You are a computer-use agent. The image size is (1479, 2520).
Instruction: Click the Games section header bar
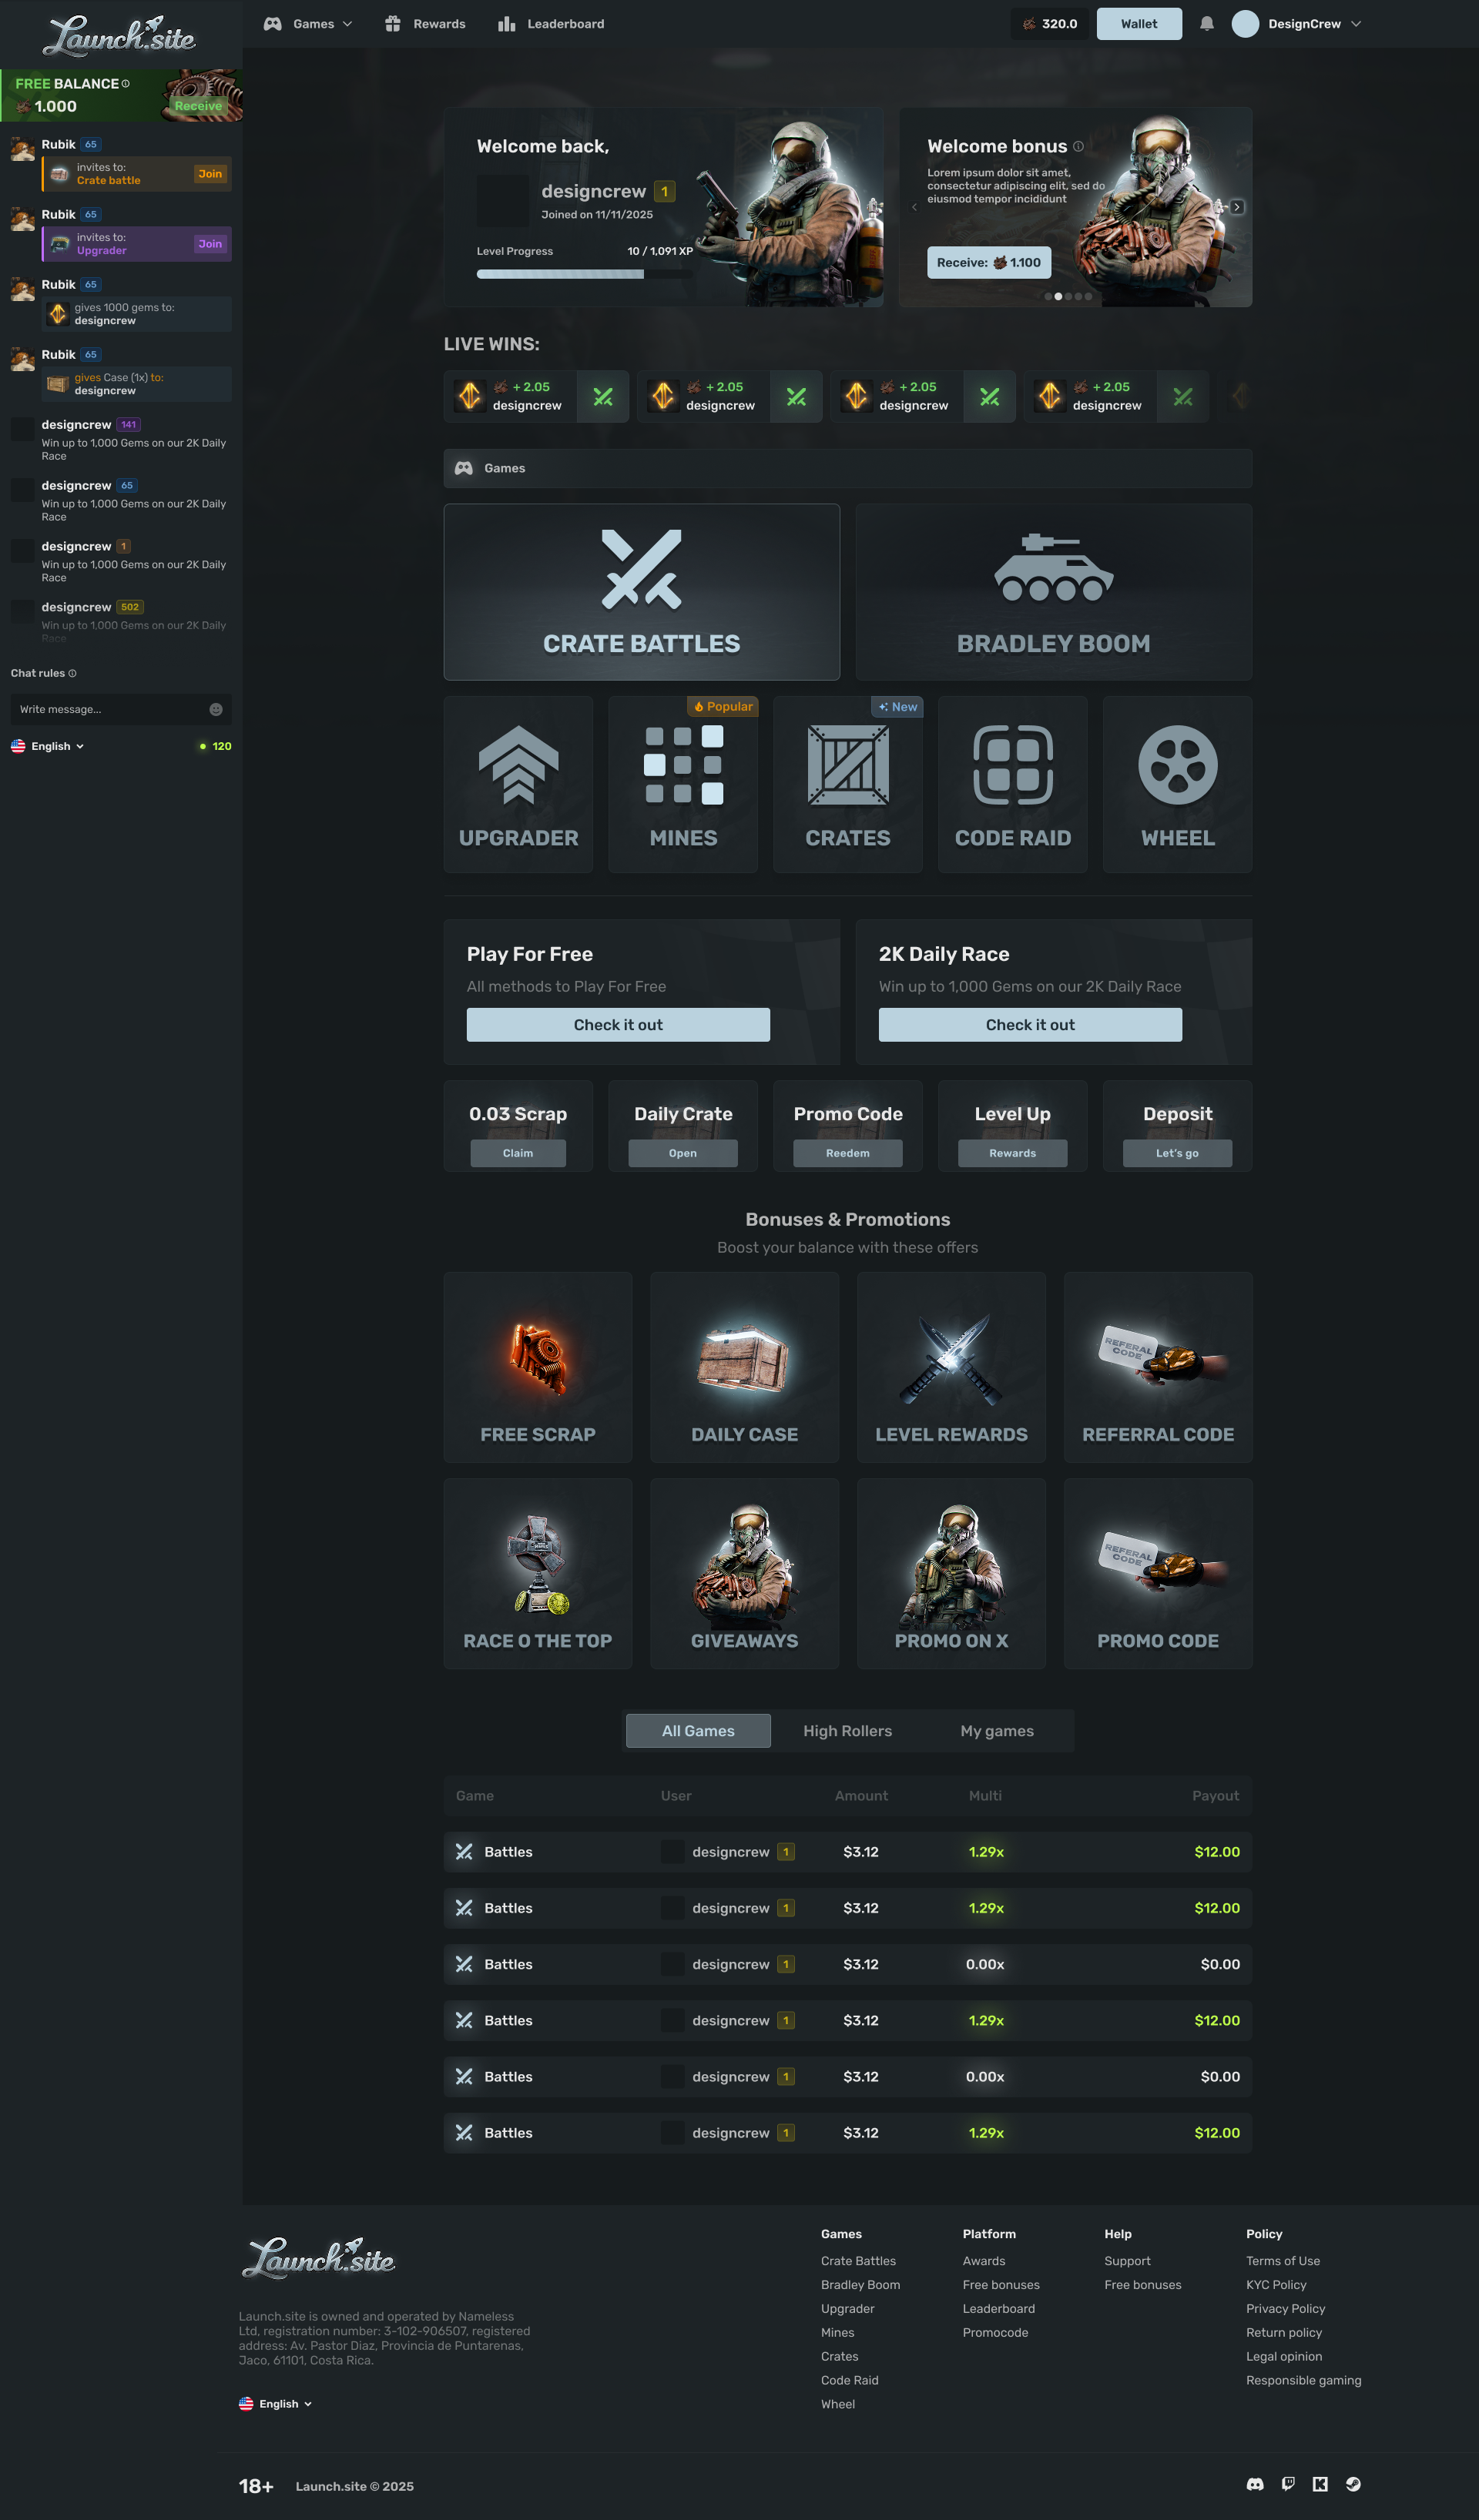[847, 469]
